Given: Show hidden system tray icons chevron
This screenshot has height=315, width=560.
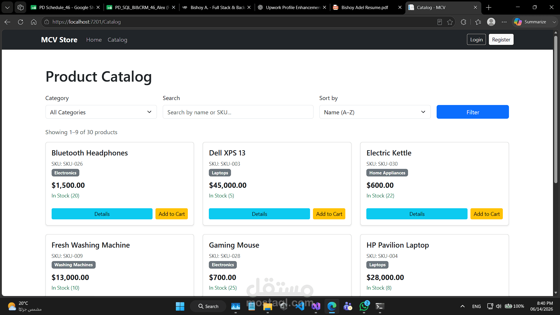Looking at the screenshot, I should [x=462, y=306].
